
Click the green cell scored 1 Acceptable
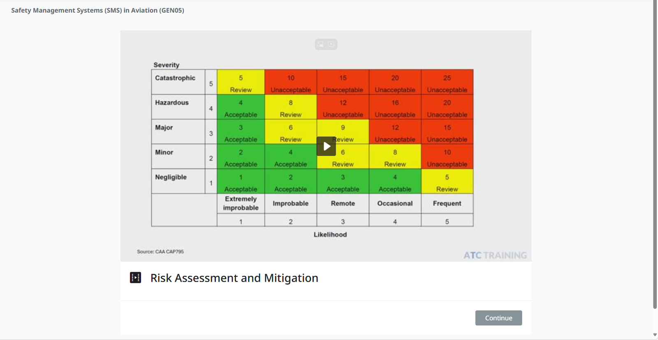click(241, 182)
